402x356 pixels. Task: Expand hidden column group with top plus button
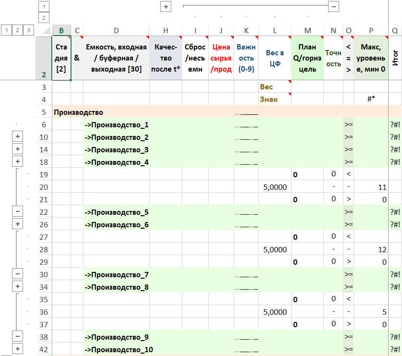point(166,7)
